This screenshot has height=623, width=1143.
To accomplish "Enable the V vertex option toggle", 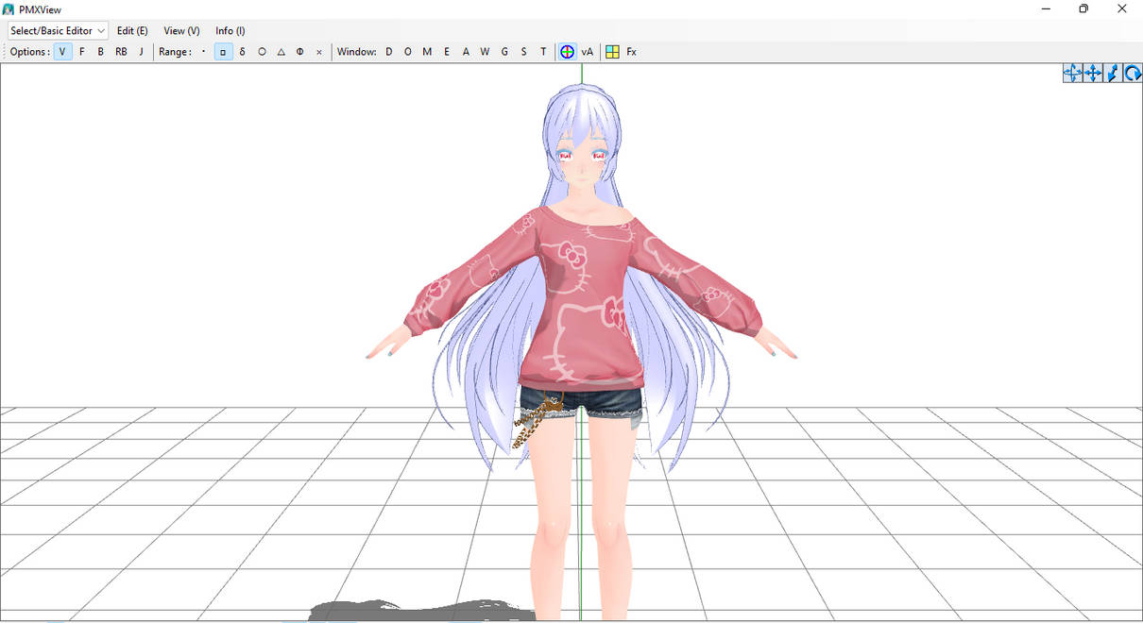I will point(62,52).
